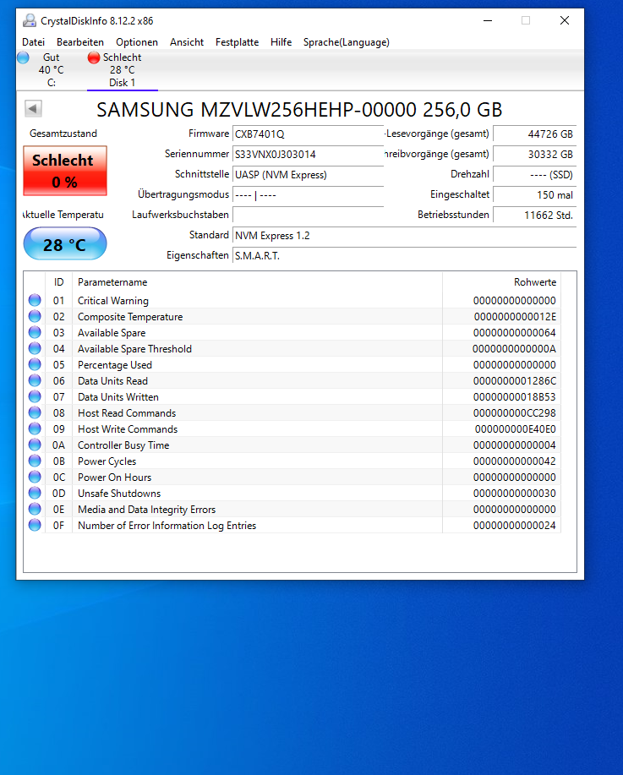Select the Data Units Read parameter name
This screenshot has width=623, height=775.
[x=112, y=381]
